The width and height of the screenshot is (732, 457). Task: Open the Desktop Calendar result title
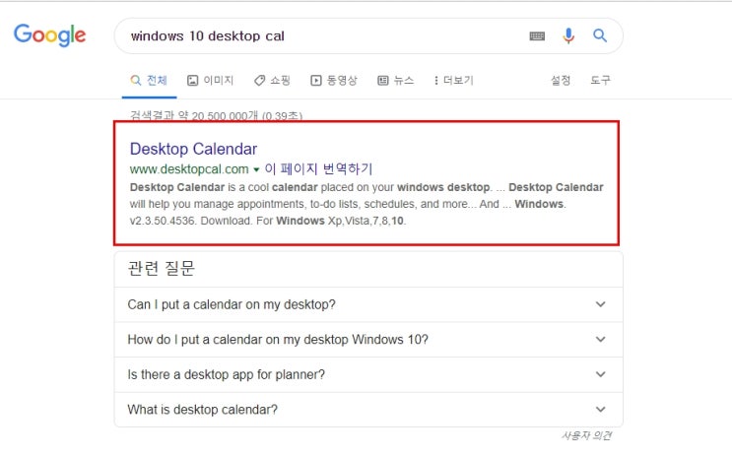pos(193,149)
